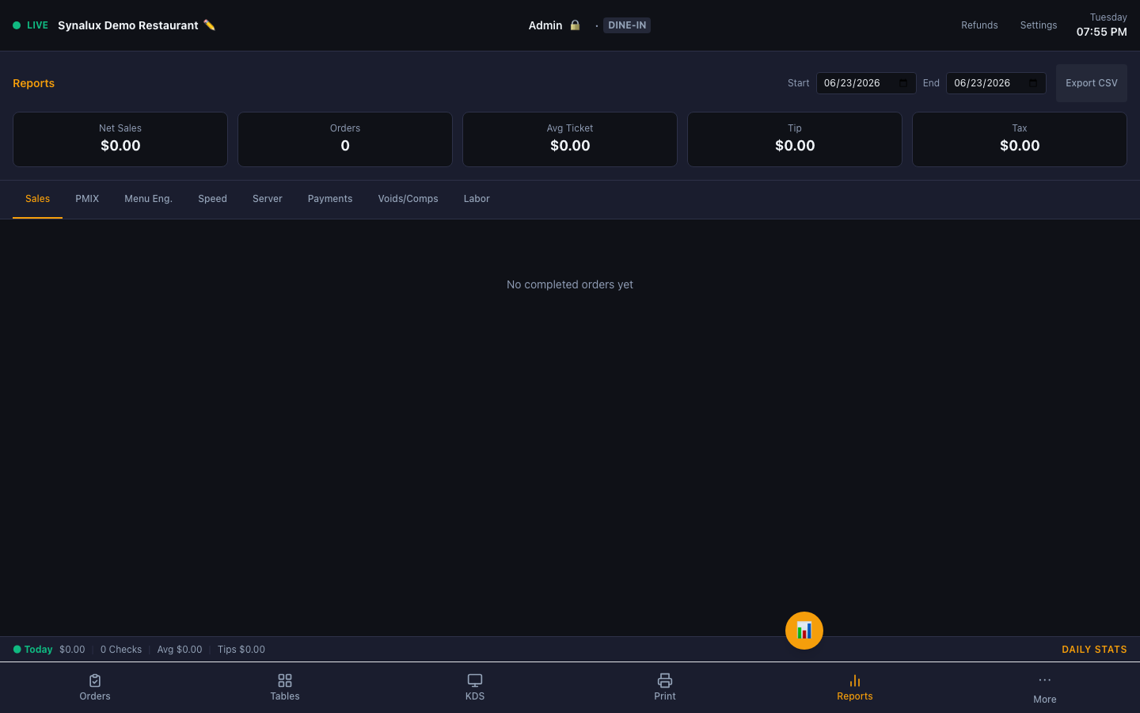Open the Menu Eng. tab

point(148,199)
